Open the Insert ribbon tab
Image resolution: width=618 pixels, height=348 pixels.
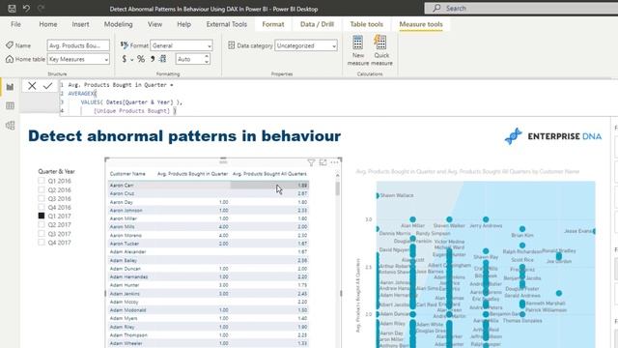[80, 24]
